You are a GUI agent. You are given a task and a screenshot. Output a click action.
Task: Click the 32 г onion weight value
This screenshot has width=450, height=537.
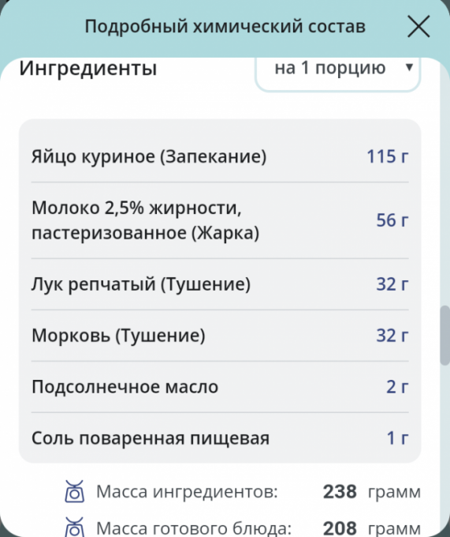tap(392, 284)
